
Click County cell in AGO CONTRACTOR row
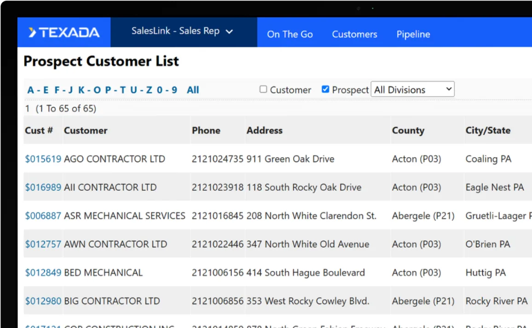(416, 159)
